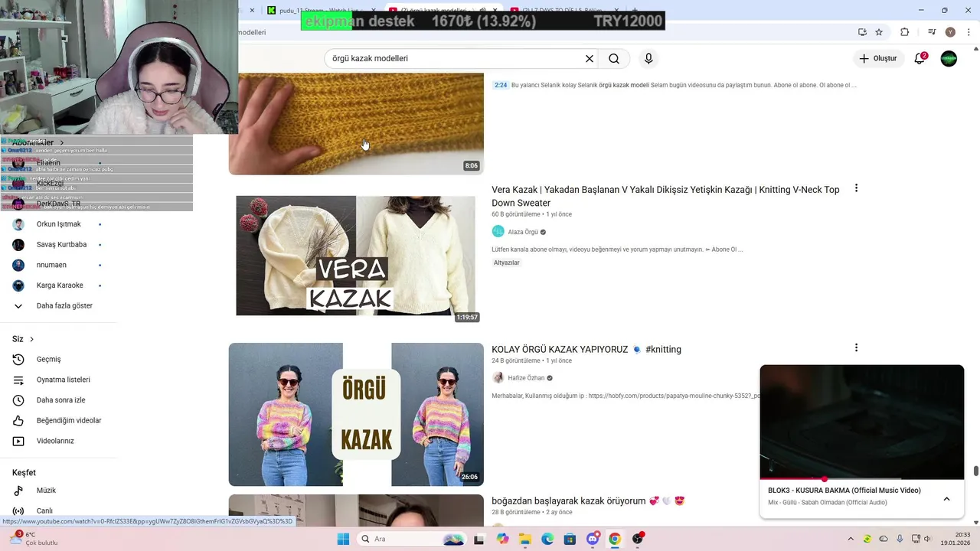Image resolution: width=980 pixels, height=551 pixels.
Task: Click the miniplayer video area
Action: click(x=862, y=422)
